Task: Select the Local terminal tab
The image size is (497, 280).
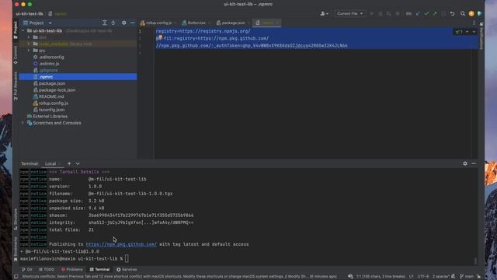Action: pyautogui.click(x=50, y=163)
